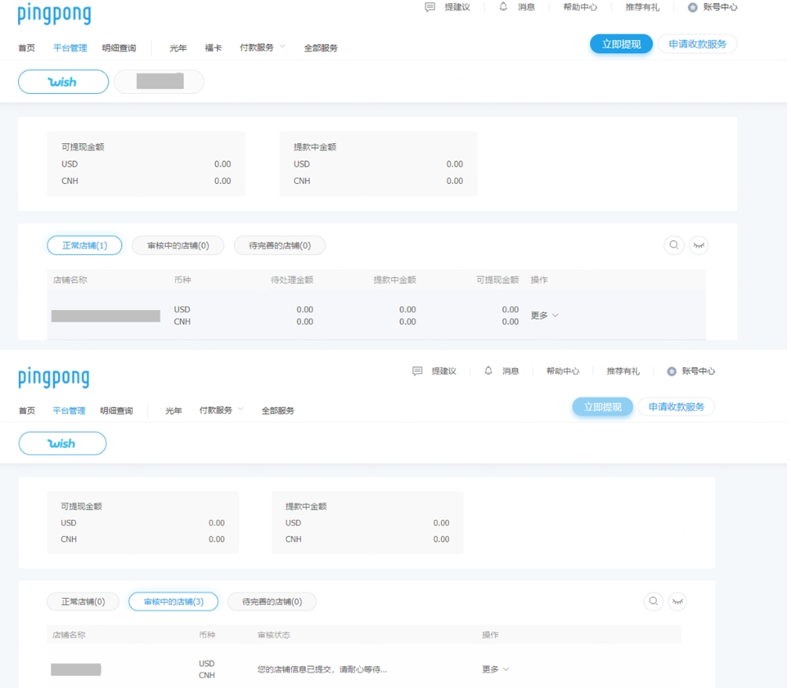
Task: Open the 福卡 menu item
Action: [x=213, y=49]
